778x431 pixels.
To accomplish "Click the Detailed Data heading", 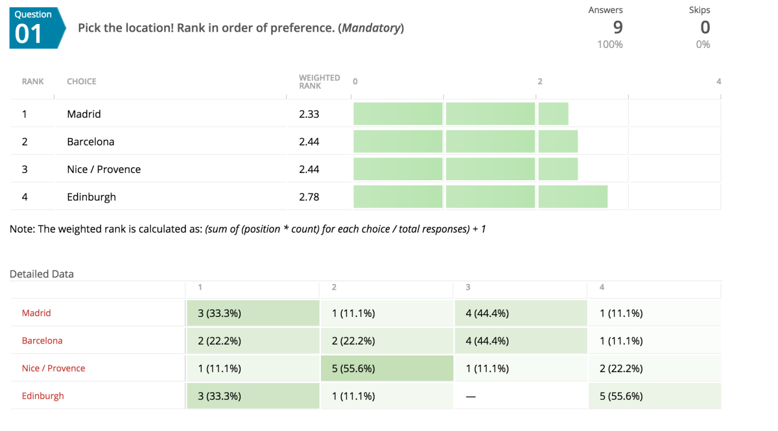I will [x=41, y=274].
